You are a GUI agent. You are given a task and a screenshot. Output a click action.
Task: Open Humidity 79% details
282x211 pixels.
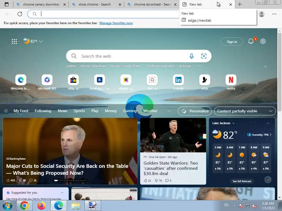pos(259,135)
